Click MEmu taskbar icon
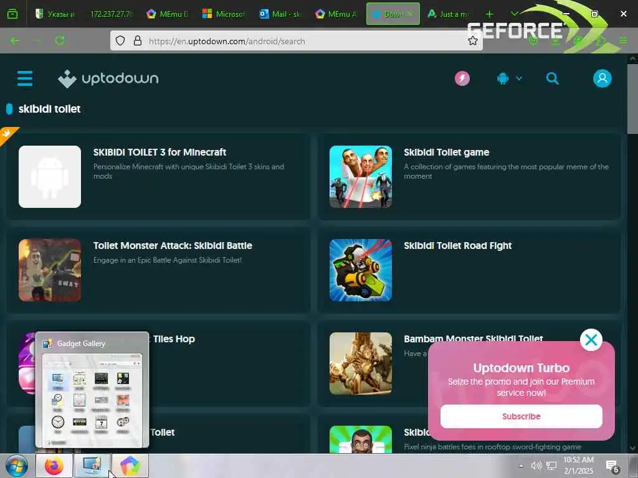 click(130, 466)
